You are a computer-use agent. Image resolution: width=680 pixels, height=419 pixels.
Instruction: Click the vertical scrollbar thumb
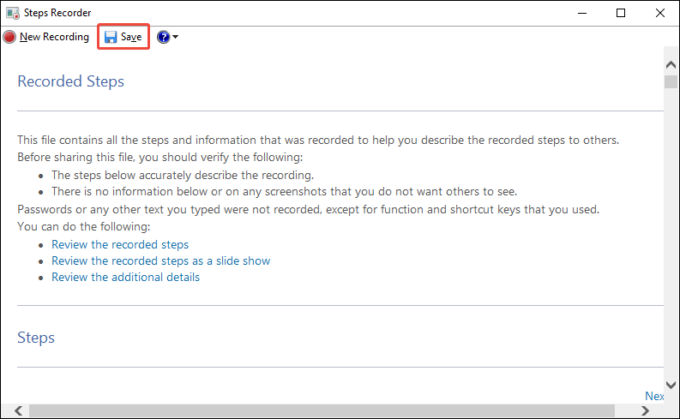tap(671, 82)
